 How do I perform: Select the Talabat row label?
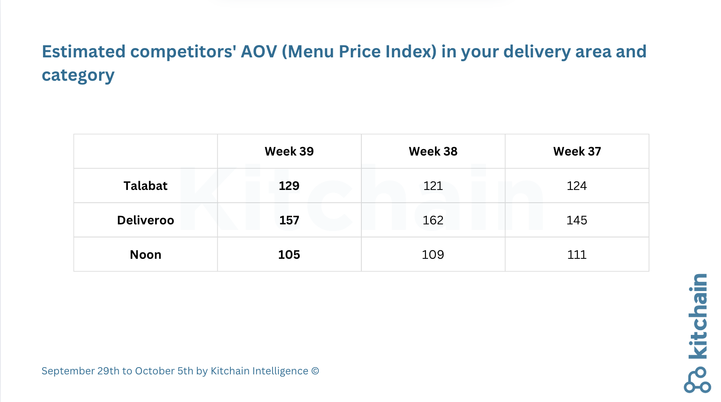click(x=145, y=186)
